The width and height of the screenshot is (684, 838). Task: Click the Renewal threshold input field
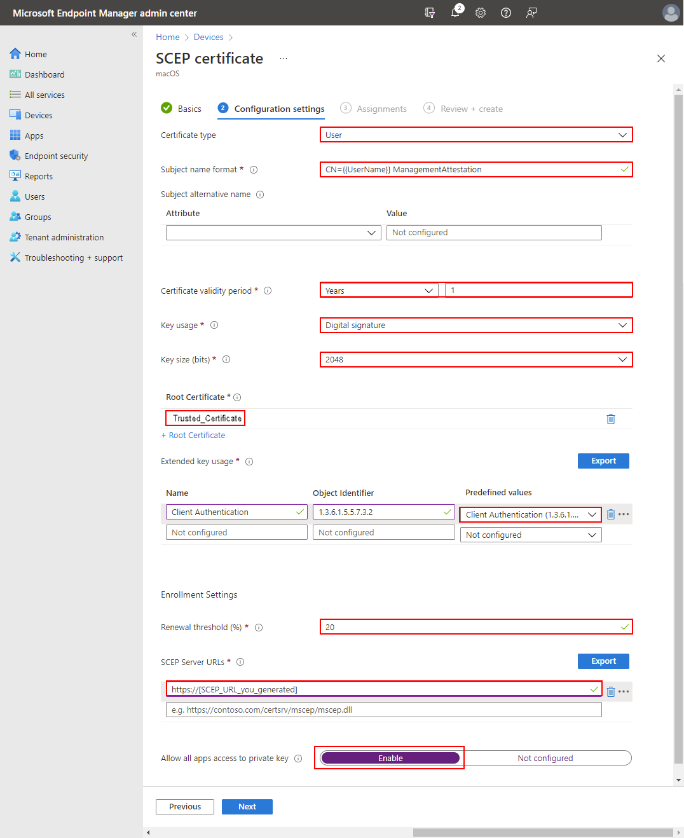point(470,627)
